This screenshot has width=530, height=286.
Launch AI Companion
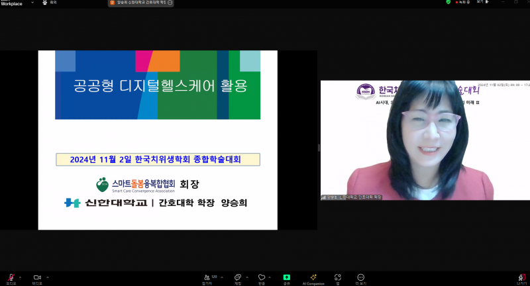[313, 277]
